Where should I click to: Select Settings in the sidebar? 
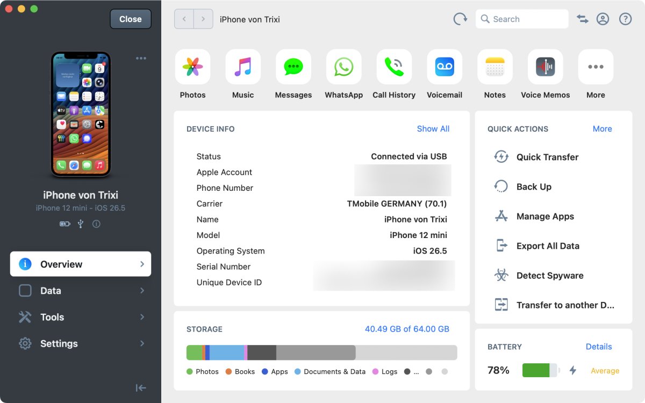tap(81, 343)
